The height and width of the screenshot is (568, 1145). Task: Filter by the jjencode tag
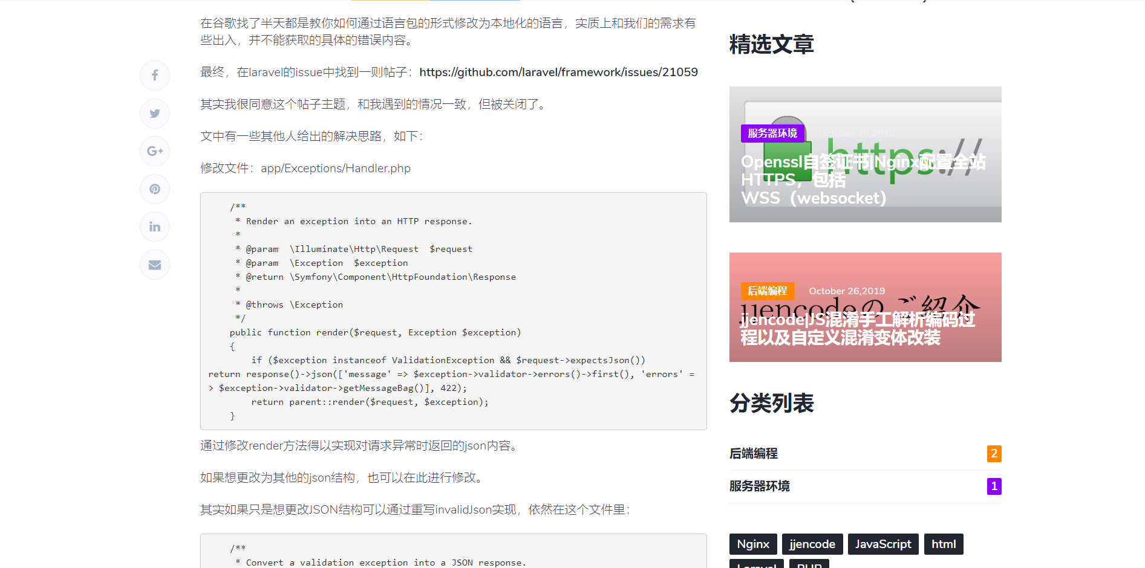[x=812, y=544]
